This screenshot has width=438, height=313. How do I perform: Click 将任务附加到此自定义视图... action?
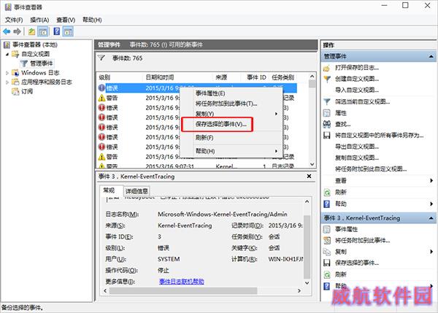pyautogui.click(x=371, y=169)
